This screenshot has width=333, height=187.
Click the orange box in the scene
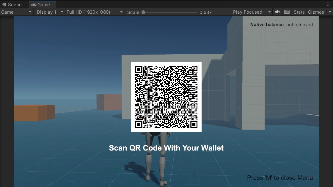(34, 113)
